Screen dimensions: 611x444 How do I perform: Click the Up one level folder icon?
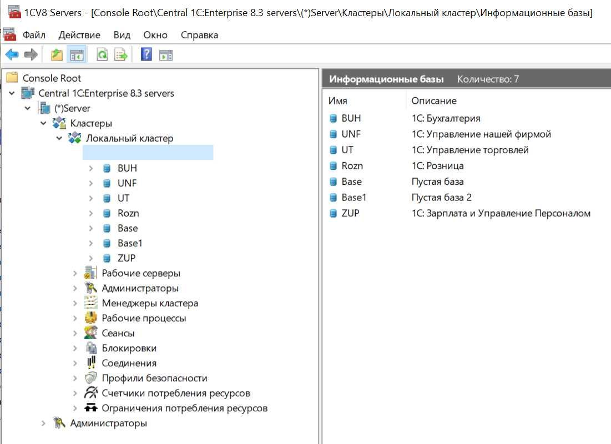(57, 54)
